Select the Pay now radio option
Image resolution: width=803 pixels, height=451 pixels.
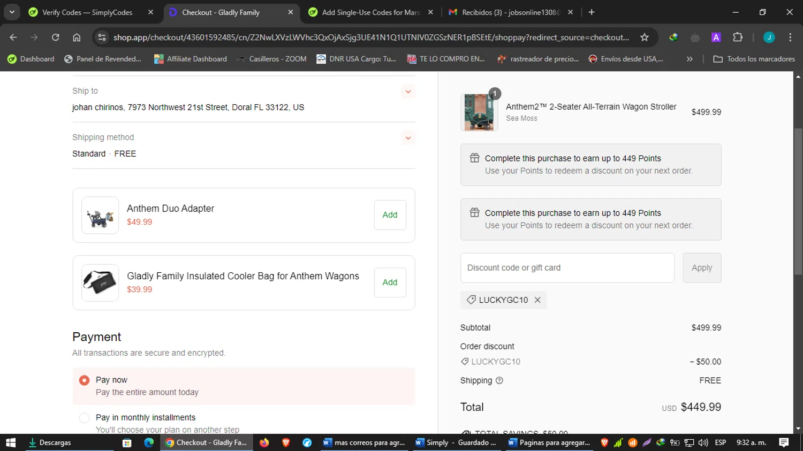(x=84, y=380)
